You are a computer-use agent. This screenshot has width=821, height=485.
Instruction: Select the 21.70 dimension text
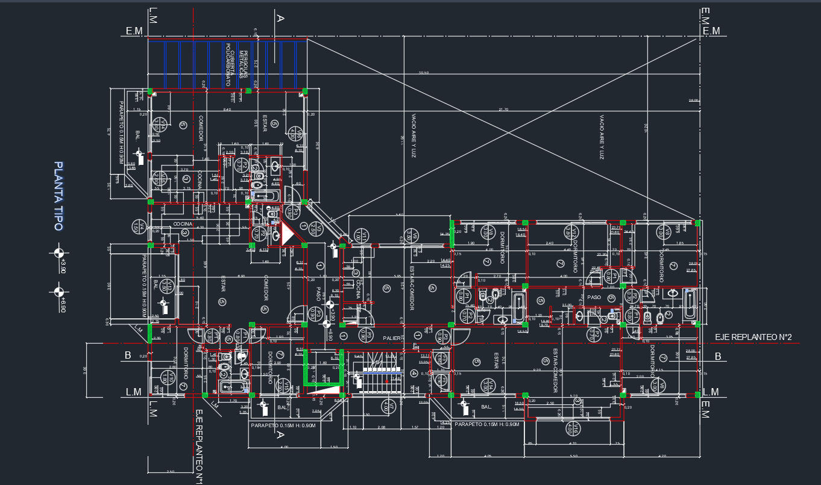click(x=503, y=110)
